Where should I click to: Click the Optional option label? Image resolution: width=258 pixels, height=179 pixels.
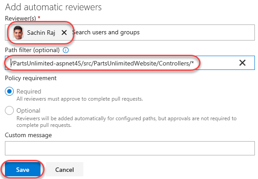click(x=29, y=110)
